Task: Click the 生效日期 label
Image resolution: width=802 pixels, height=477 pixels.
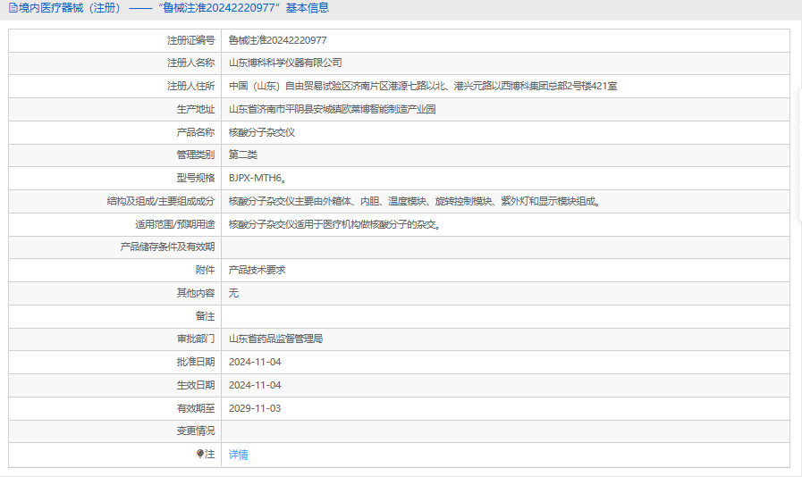Action: click(x=196, y=385)
